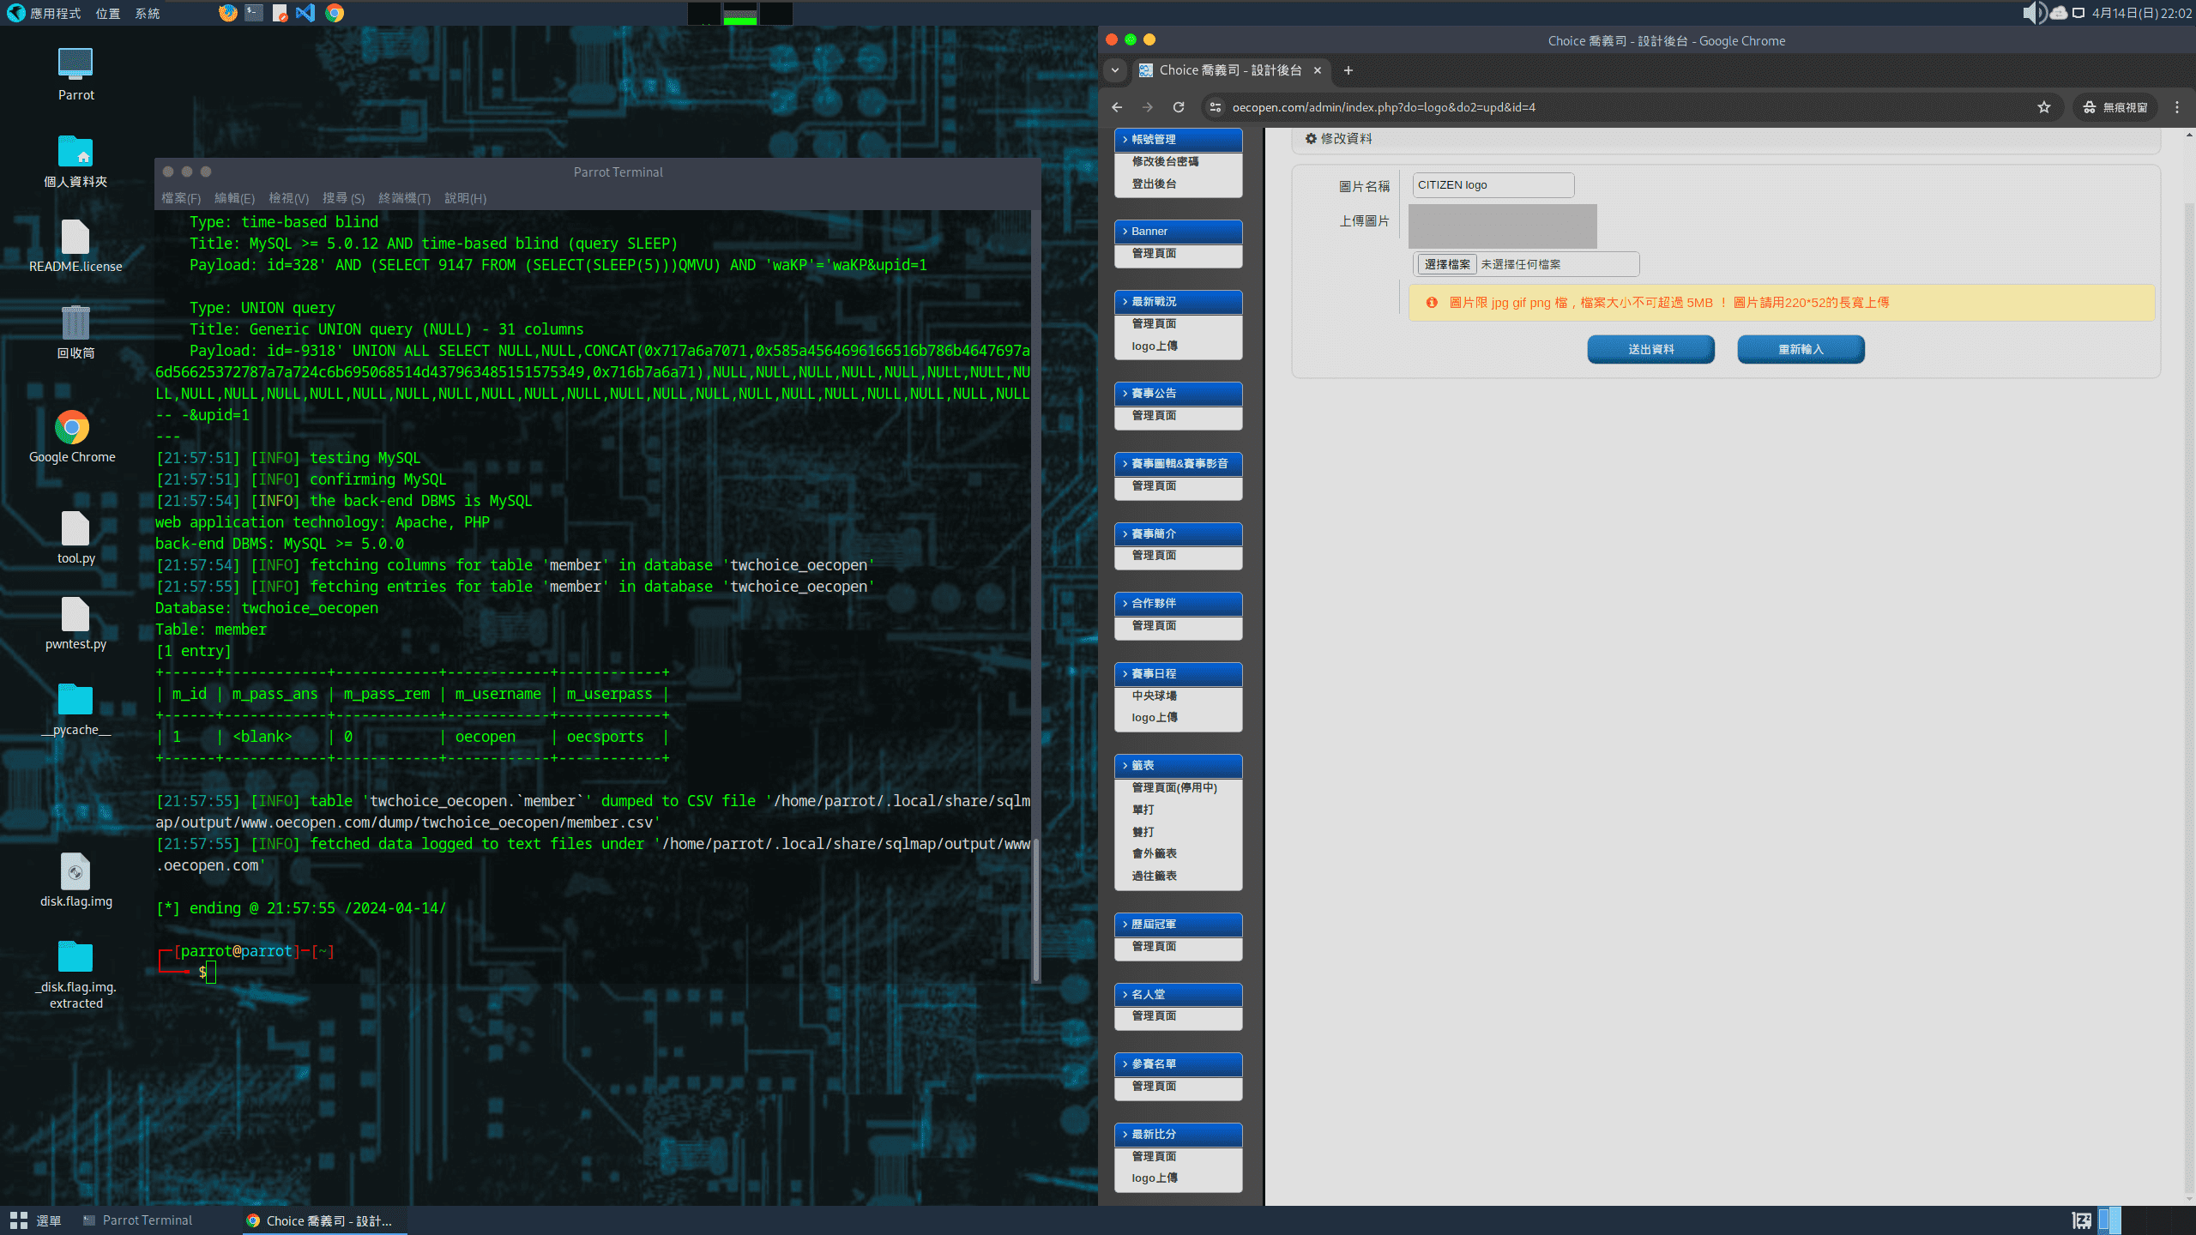
Task: Select disk.flag.img file on desktop
Action: 75,881
